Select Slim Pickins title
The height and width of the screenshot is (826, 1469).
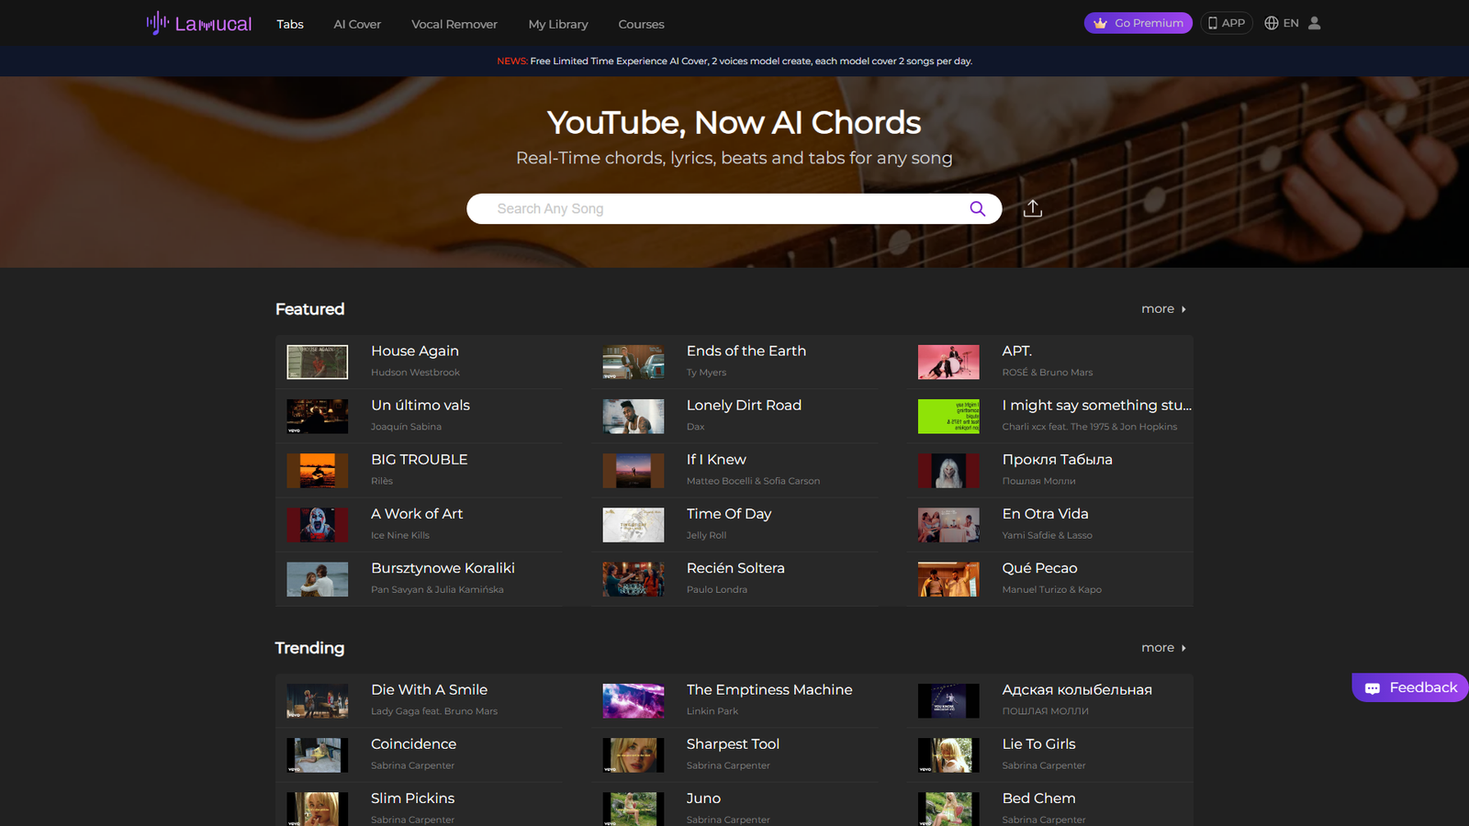pos(413,798)
